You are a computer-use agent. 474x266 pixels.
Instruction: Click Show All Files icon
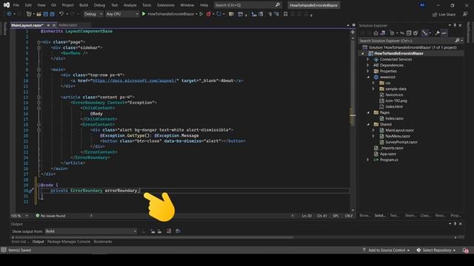[415, 33]
